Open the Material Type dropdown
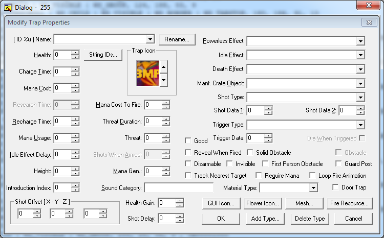The height and width of the screenshot is (238, 384). pyautogui.click(x=313, y=187)
